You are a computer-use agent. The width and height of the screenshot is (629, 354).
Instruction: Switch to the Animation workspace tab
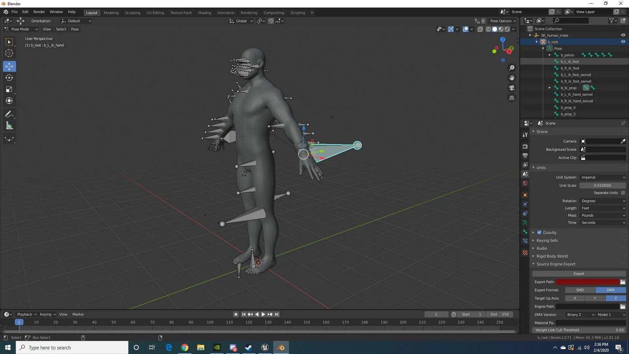pos(226,12)
